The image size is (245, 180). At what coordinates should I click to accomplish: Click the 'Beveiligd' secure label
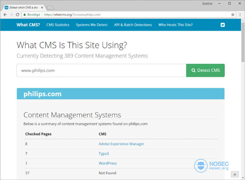[33, 15]
